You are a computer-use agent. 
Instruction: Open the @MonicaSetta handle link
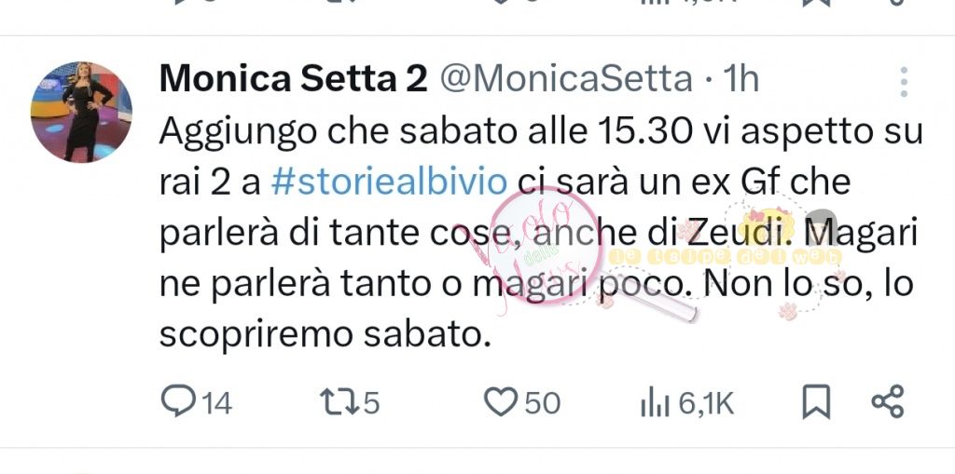pyautogui.click(x=565, y=80)
